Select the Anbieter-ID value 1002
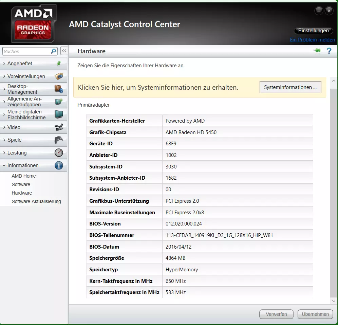The image size is (338, 325). pos(171,155)
